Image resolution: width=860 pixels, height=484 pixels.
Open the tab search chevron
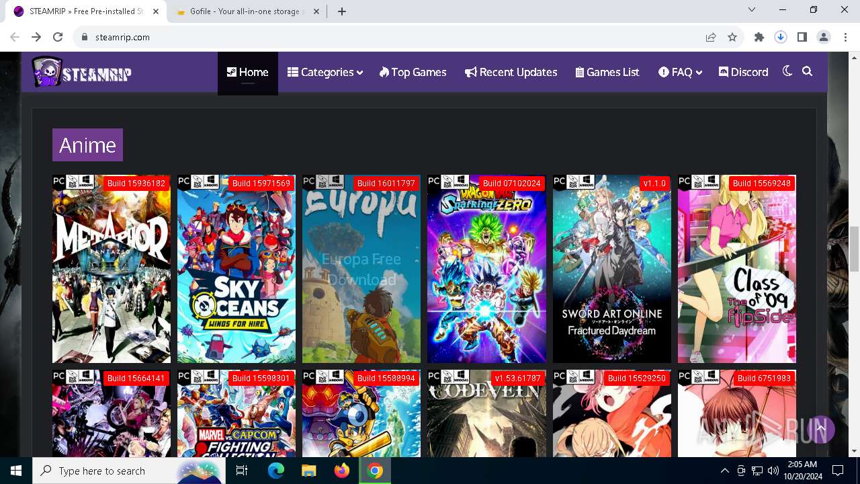[752, 9]
